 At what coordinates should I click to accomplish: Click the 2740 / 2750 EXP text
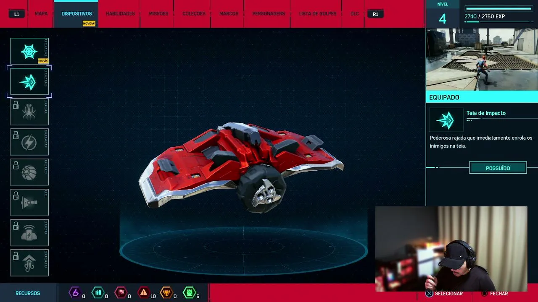pos(485,16)
